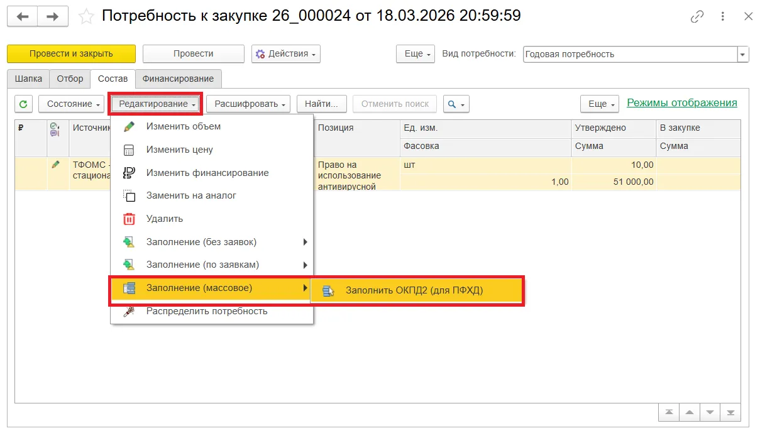The image size is (760, 433).
Task: Click the pencil icon in the table row
Action: [56, 165]
